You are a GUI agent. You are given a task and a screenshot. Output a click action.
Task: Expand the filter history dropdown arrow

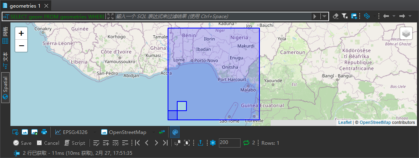click(x=324, y=16)
